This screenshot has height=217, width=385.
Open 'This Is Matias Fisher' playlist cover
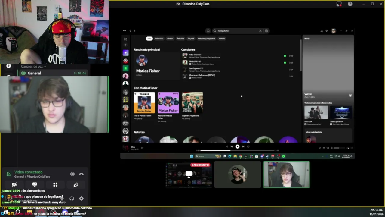click(144, 103)
